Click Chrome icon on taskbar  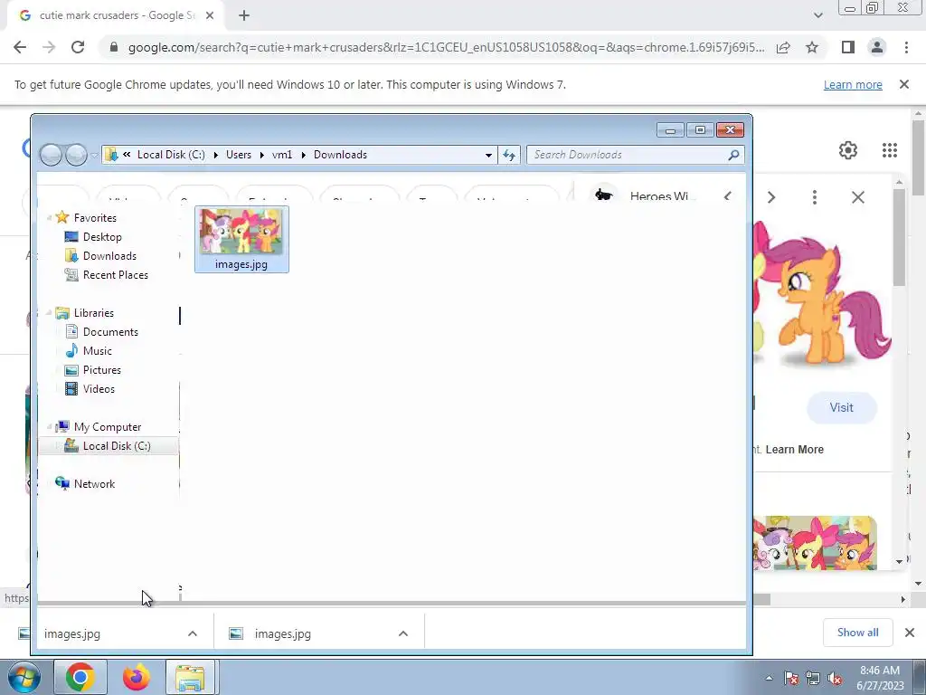tap(80, 677)
